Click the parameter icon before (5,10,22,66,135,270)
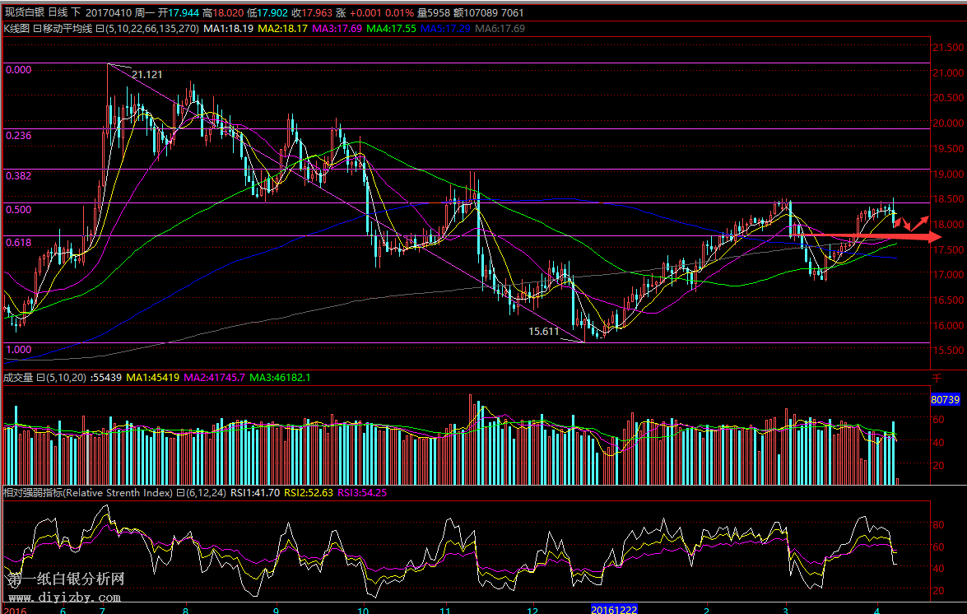This screenshot has width=967, height=614. tap(100, 28)
